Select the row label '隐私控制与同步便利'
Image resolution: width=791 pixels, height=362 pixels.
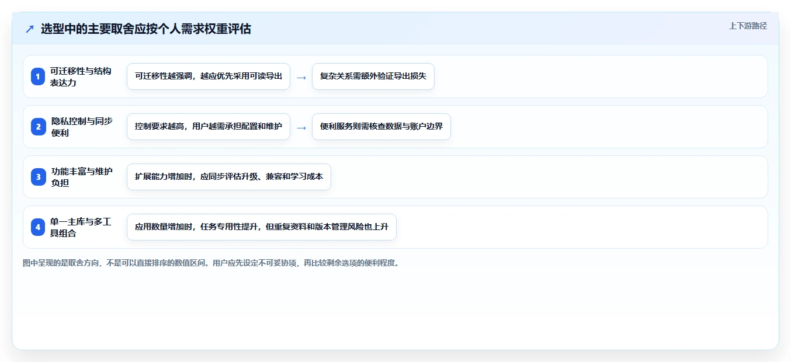(x=82, y=127)
